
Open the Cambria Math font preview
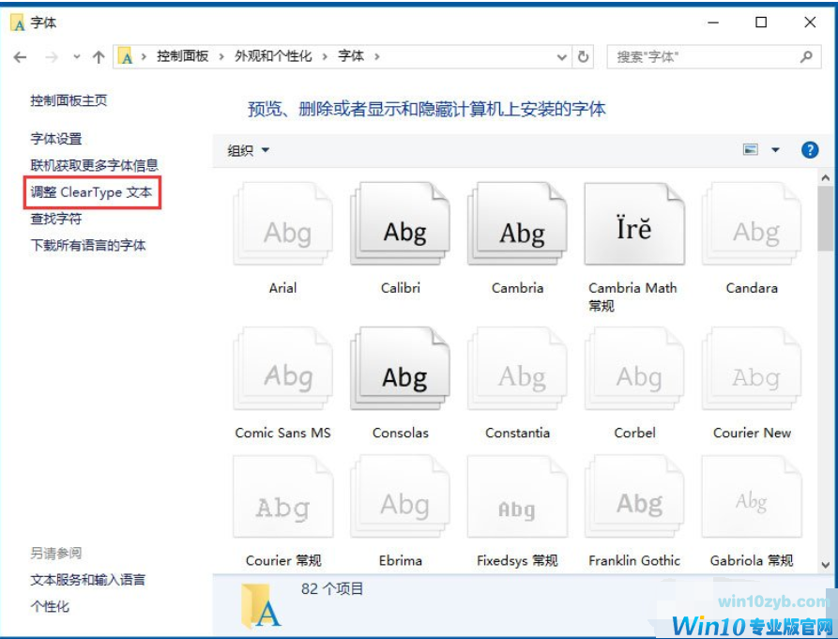click(x=633, y=225)
